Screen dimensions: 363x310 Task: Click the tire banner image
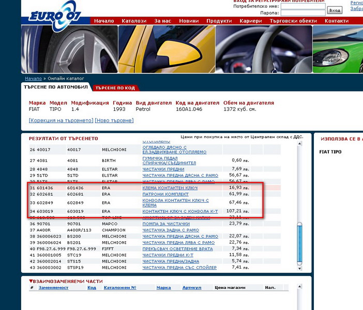[x=69, y=49]
